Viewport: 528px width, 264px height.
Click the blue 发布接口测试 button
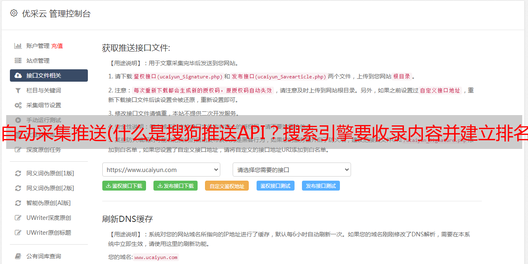[321, 186]
